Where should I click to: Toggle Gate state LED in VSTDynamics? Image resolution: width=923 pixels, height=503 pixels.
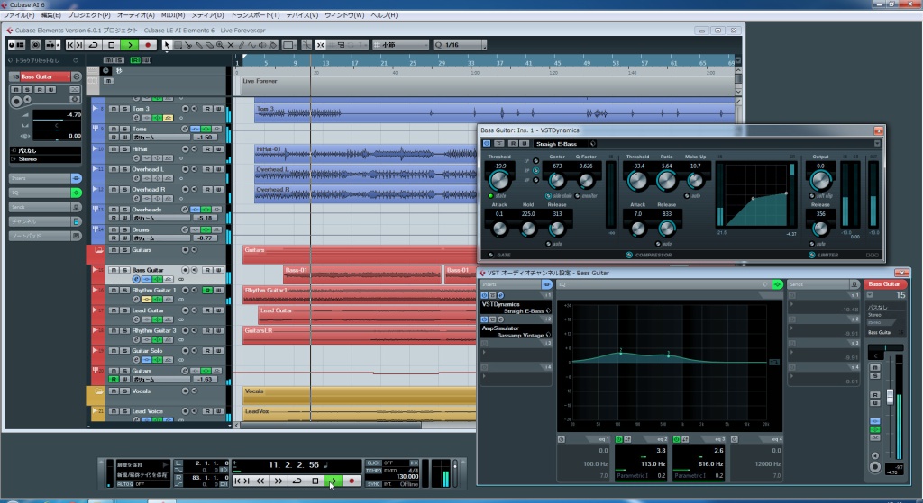[490, 195]
